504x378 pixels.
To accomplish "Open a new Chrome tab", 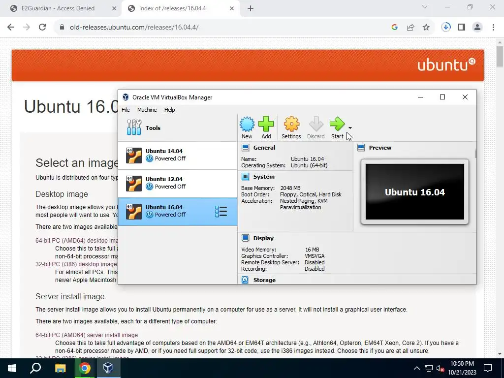I will tap(251, 9).
